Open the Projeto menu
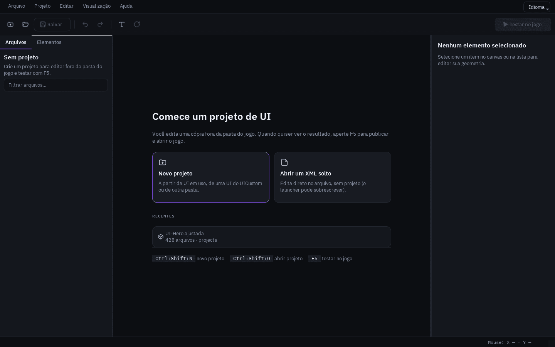555x347 pixels. [x=42, y=6]
